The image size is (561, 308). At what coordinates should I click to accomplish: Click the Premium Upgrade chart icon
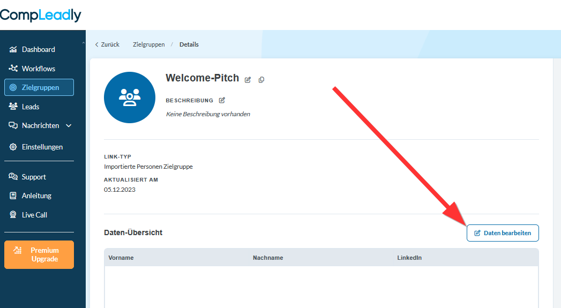(18, 250)
